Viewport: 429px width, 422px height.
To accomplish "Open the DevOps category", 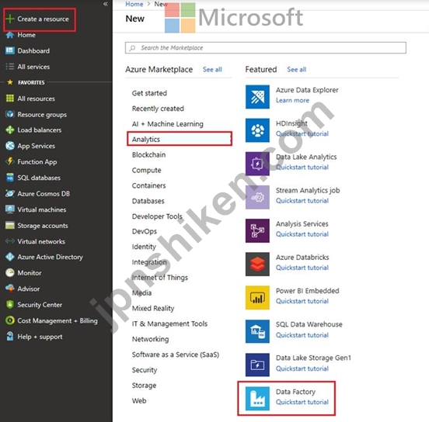I will (x=145, y=231).
